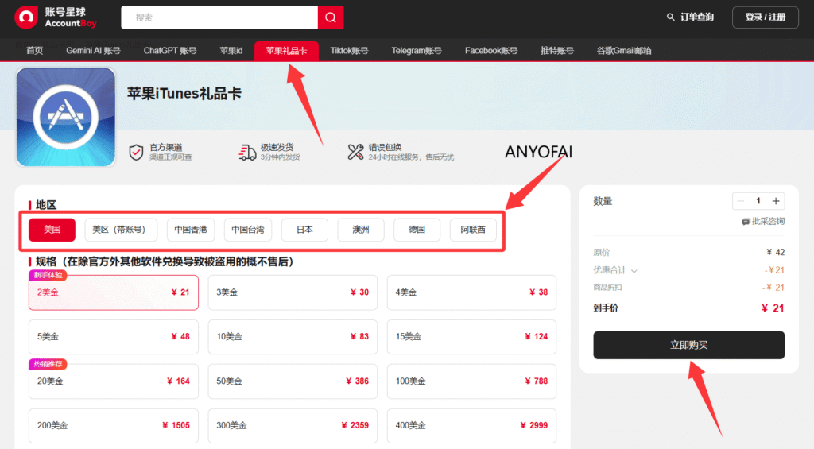Select 澳洲 region option

coord(361,230)
